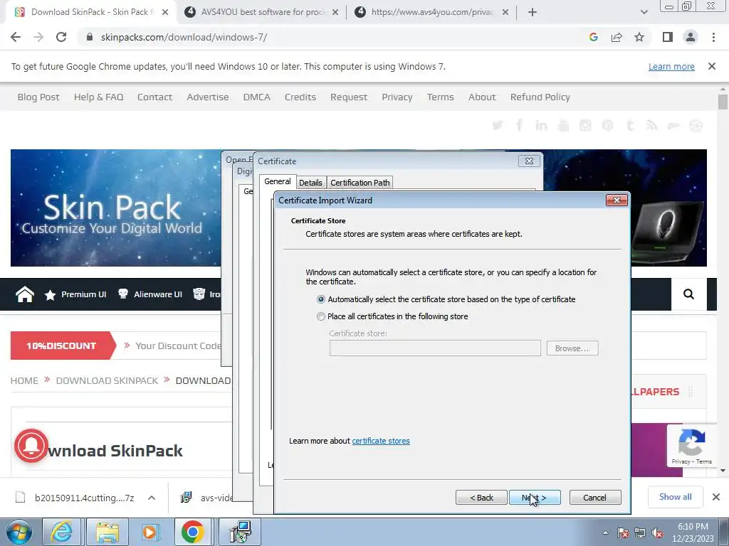Click the share page icon

(617, 37)
